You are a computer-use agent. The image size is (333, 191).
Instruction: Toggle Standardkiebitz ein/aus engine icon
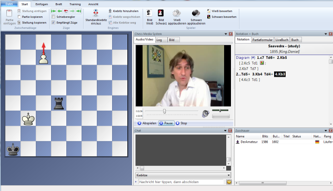pyautogui.click(x=96, y=13)
